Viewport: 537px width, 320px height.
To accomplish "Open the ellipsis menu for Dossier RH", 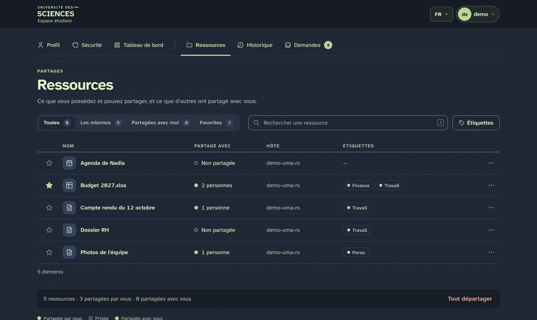I will pos(492,230).
